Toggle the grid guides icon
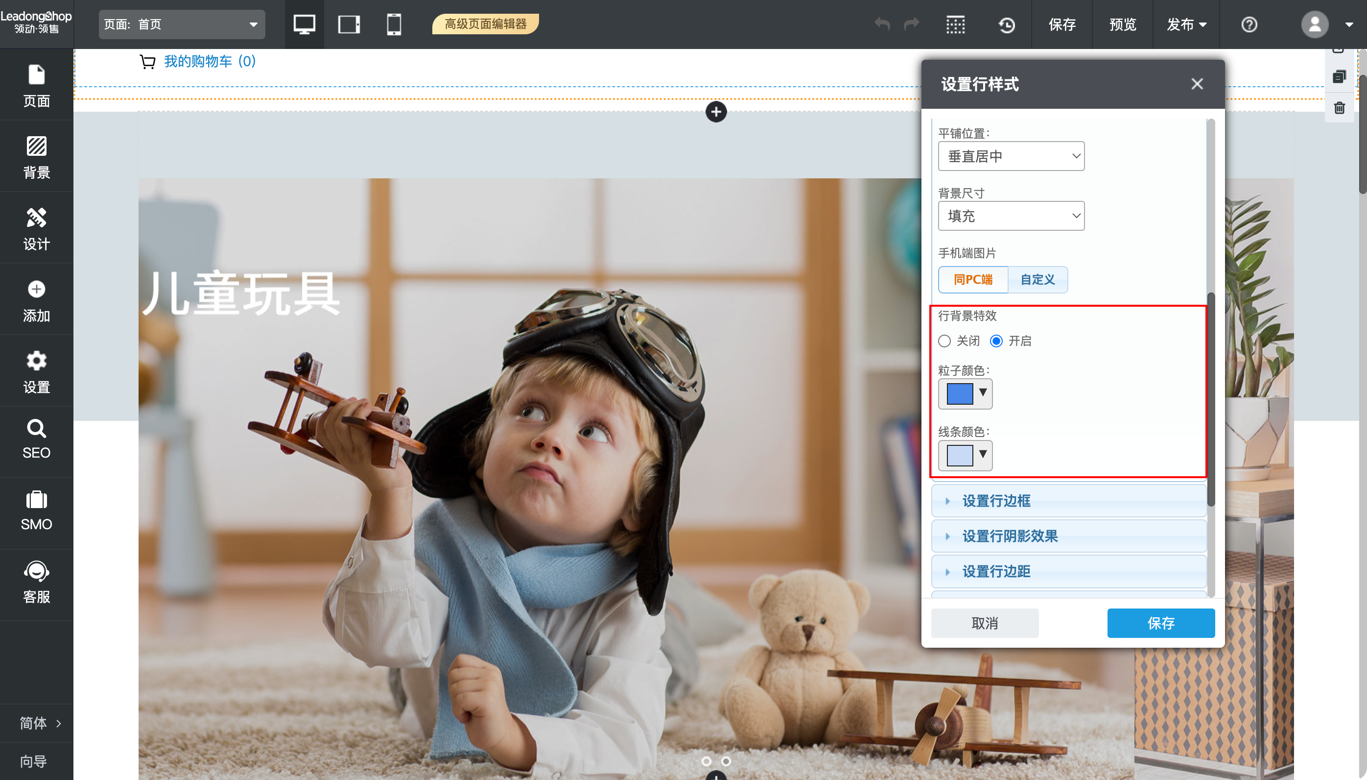1367x780 pixels. (x=955, y=24)
